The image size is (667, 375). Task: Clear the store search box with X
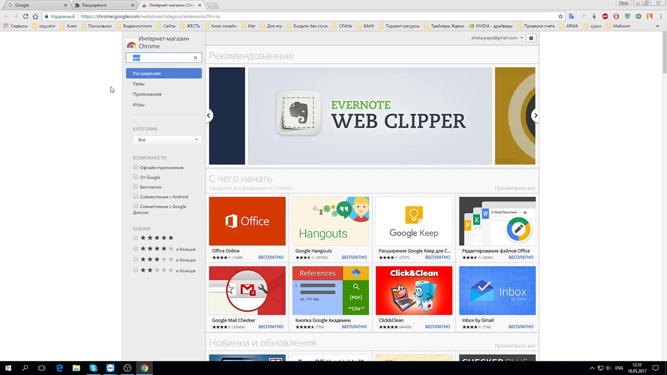(195, 58)
